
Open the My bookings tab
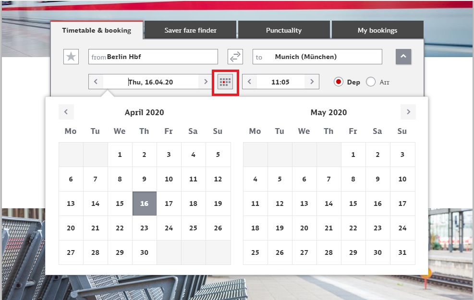[x=377, y=30]
